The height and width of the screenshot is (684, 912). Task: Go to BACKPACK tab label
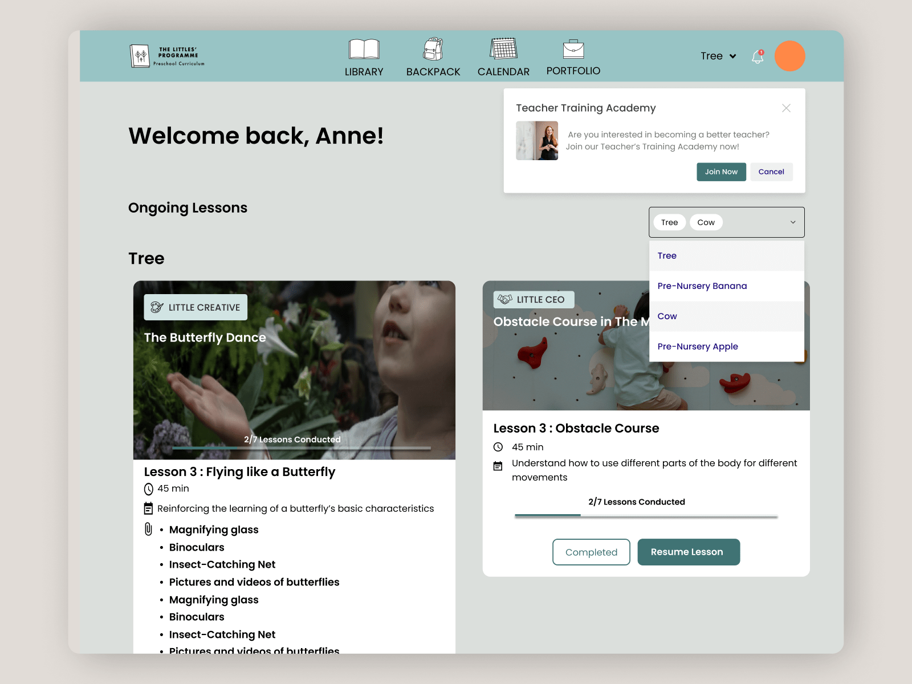click(x=433, y=72)
